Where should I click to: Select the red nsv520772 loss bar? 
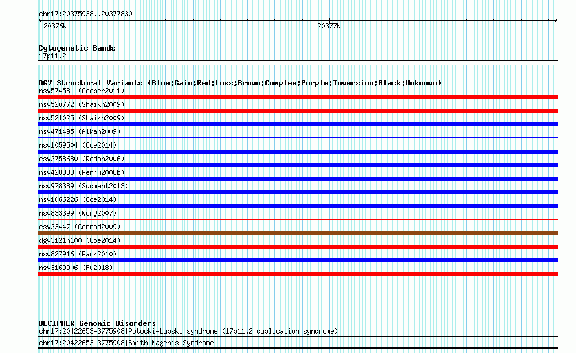coord(298,111)
